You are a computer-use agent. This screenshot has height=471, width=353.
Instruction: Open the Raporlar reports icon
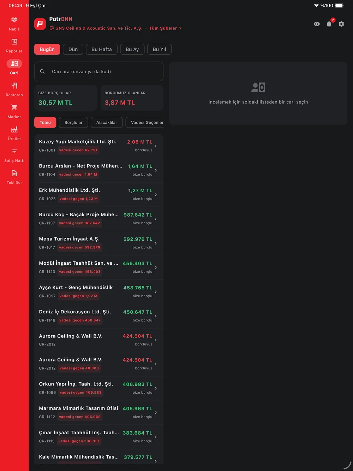pos(14,42)
